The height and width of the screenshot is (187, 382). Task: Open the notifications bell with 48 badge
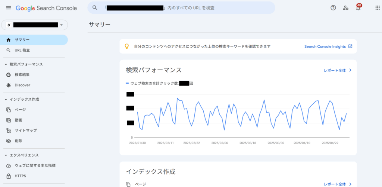coord(358,7)
